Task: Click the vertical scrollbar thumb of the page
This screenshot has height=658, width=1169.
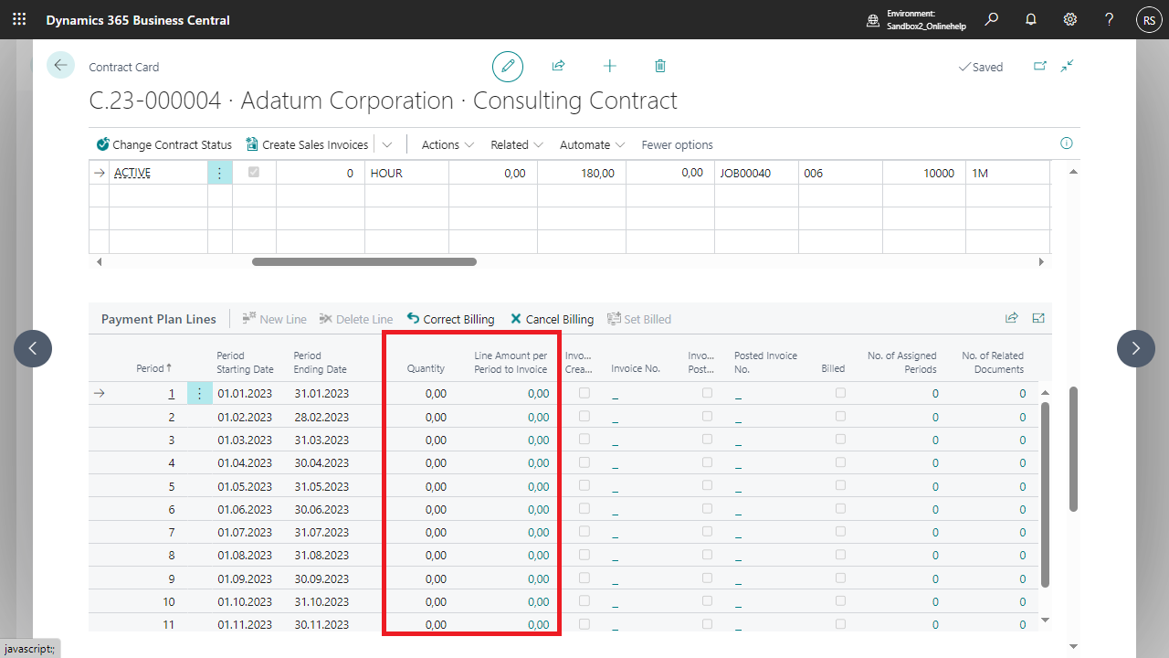Action: tap(1073, 448)
